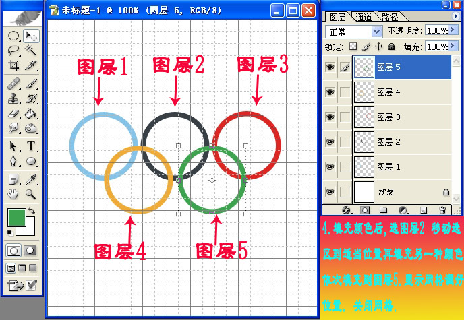Screen dimensions: 464x320
Task: Toggle link box for 图层 4
Action: [x=345, y=92]
